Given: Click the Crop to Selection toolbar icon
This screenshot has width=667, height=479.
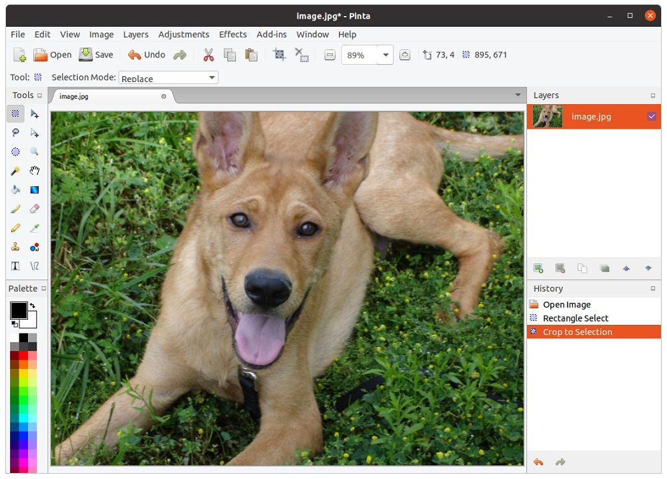Looking at the screenshot, I should [x=279, y=55].
